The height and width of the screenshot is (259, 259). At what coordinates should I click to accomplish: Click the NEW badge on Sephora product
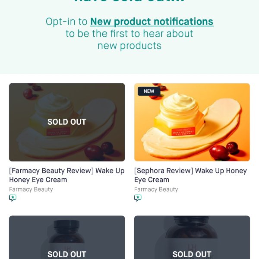[x=149, y=91]
